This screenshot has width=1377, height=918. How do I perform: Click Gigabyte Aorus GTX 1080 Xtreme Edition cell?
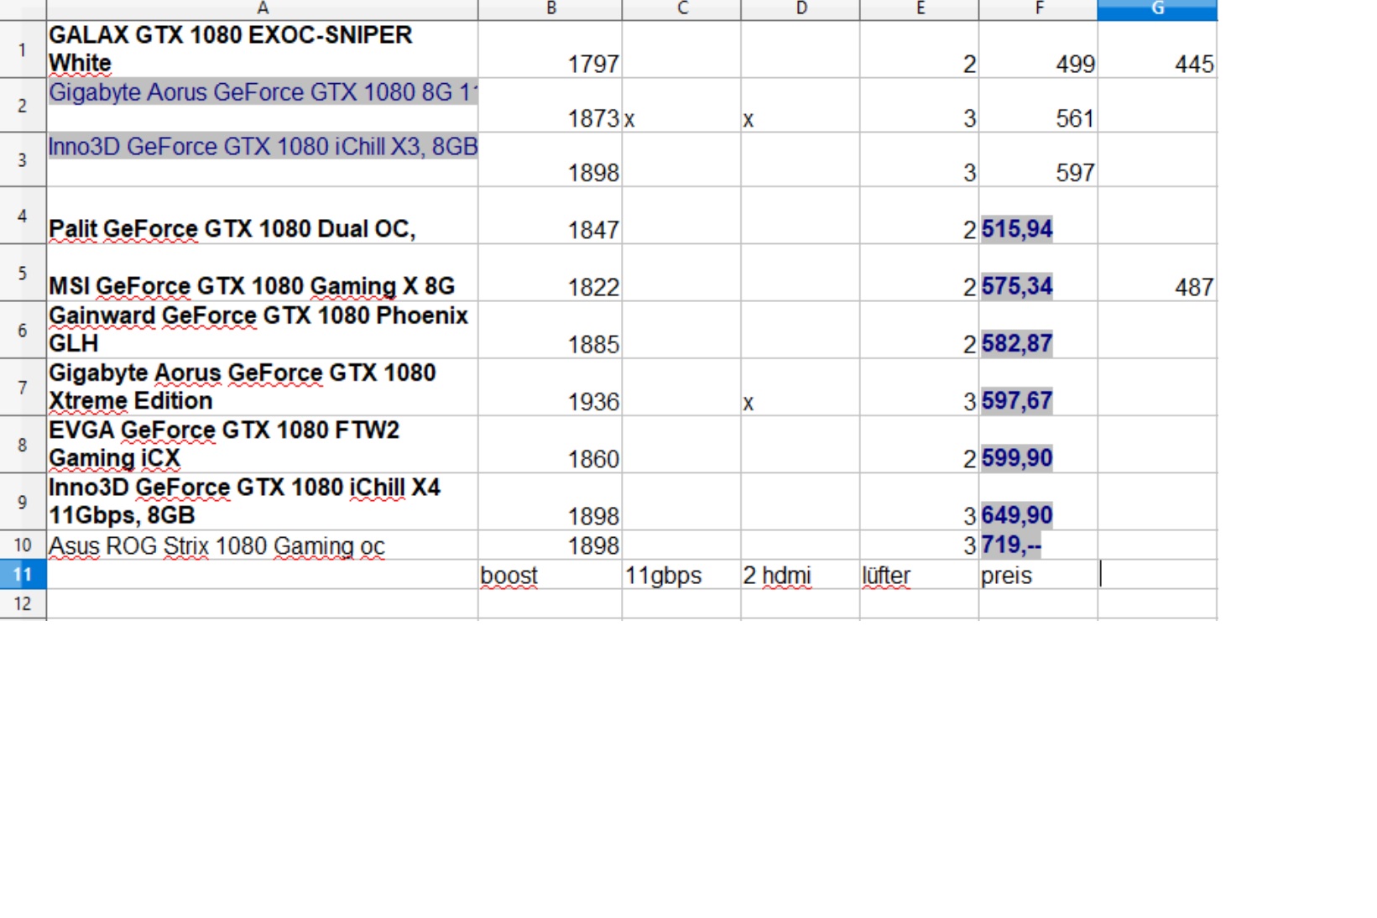tap(262, 387)
